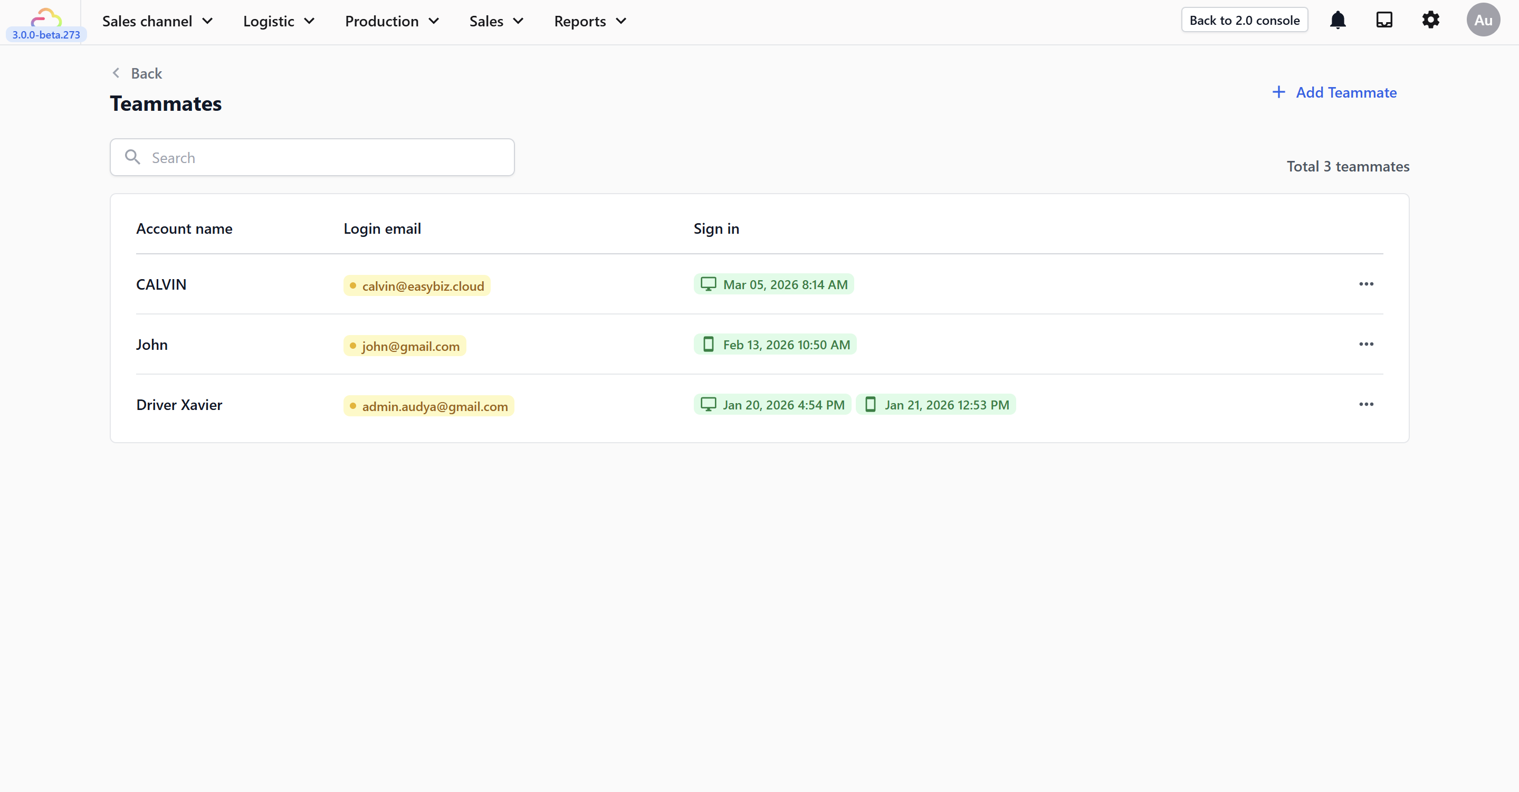The width and height of the screenshot is (1519, 792).
Task: Open three-dot menu for John row
Action: click(x=1365, y=345)
